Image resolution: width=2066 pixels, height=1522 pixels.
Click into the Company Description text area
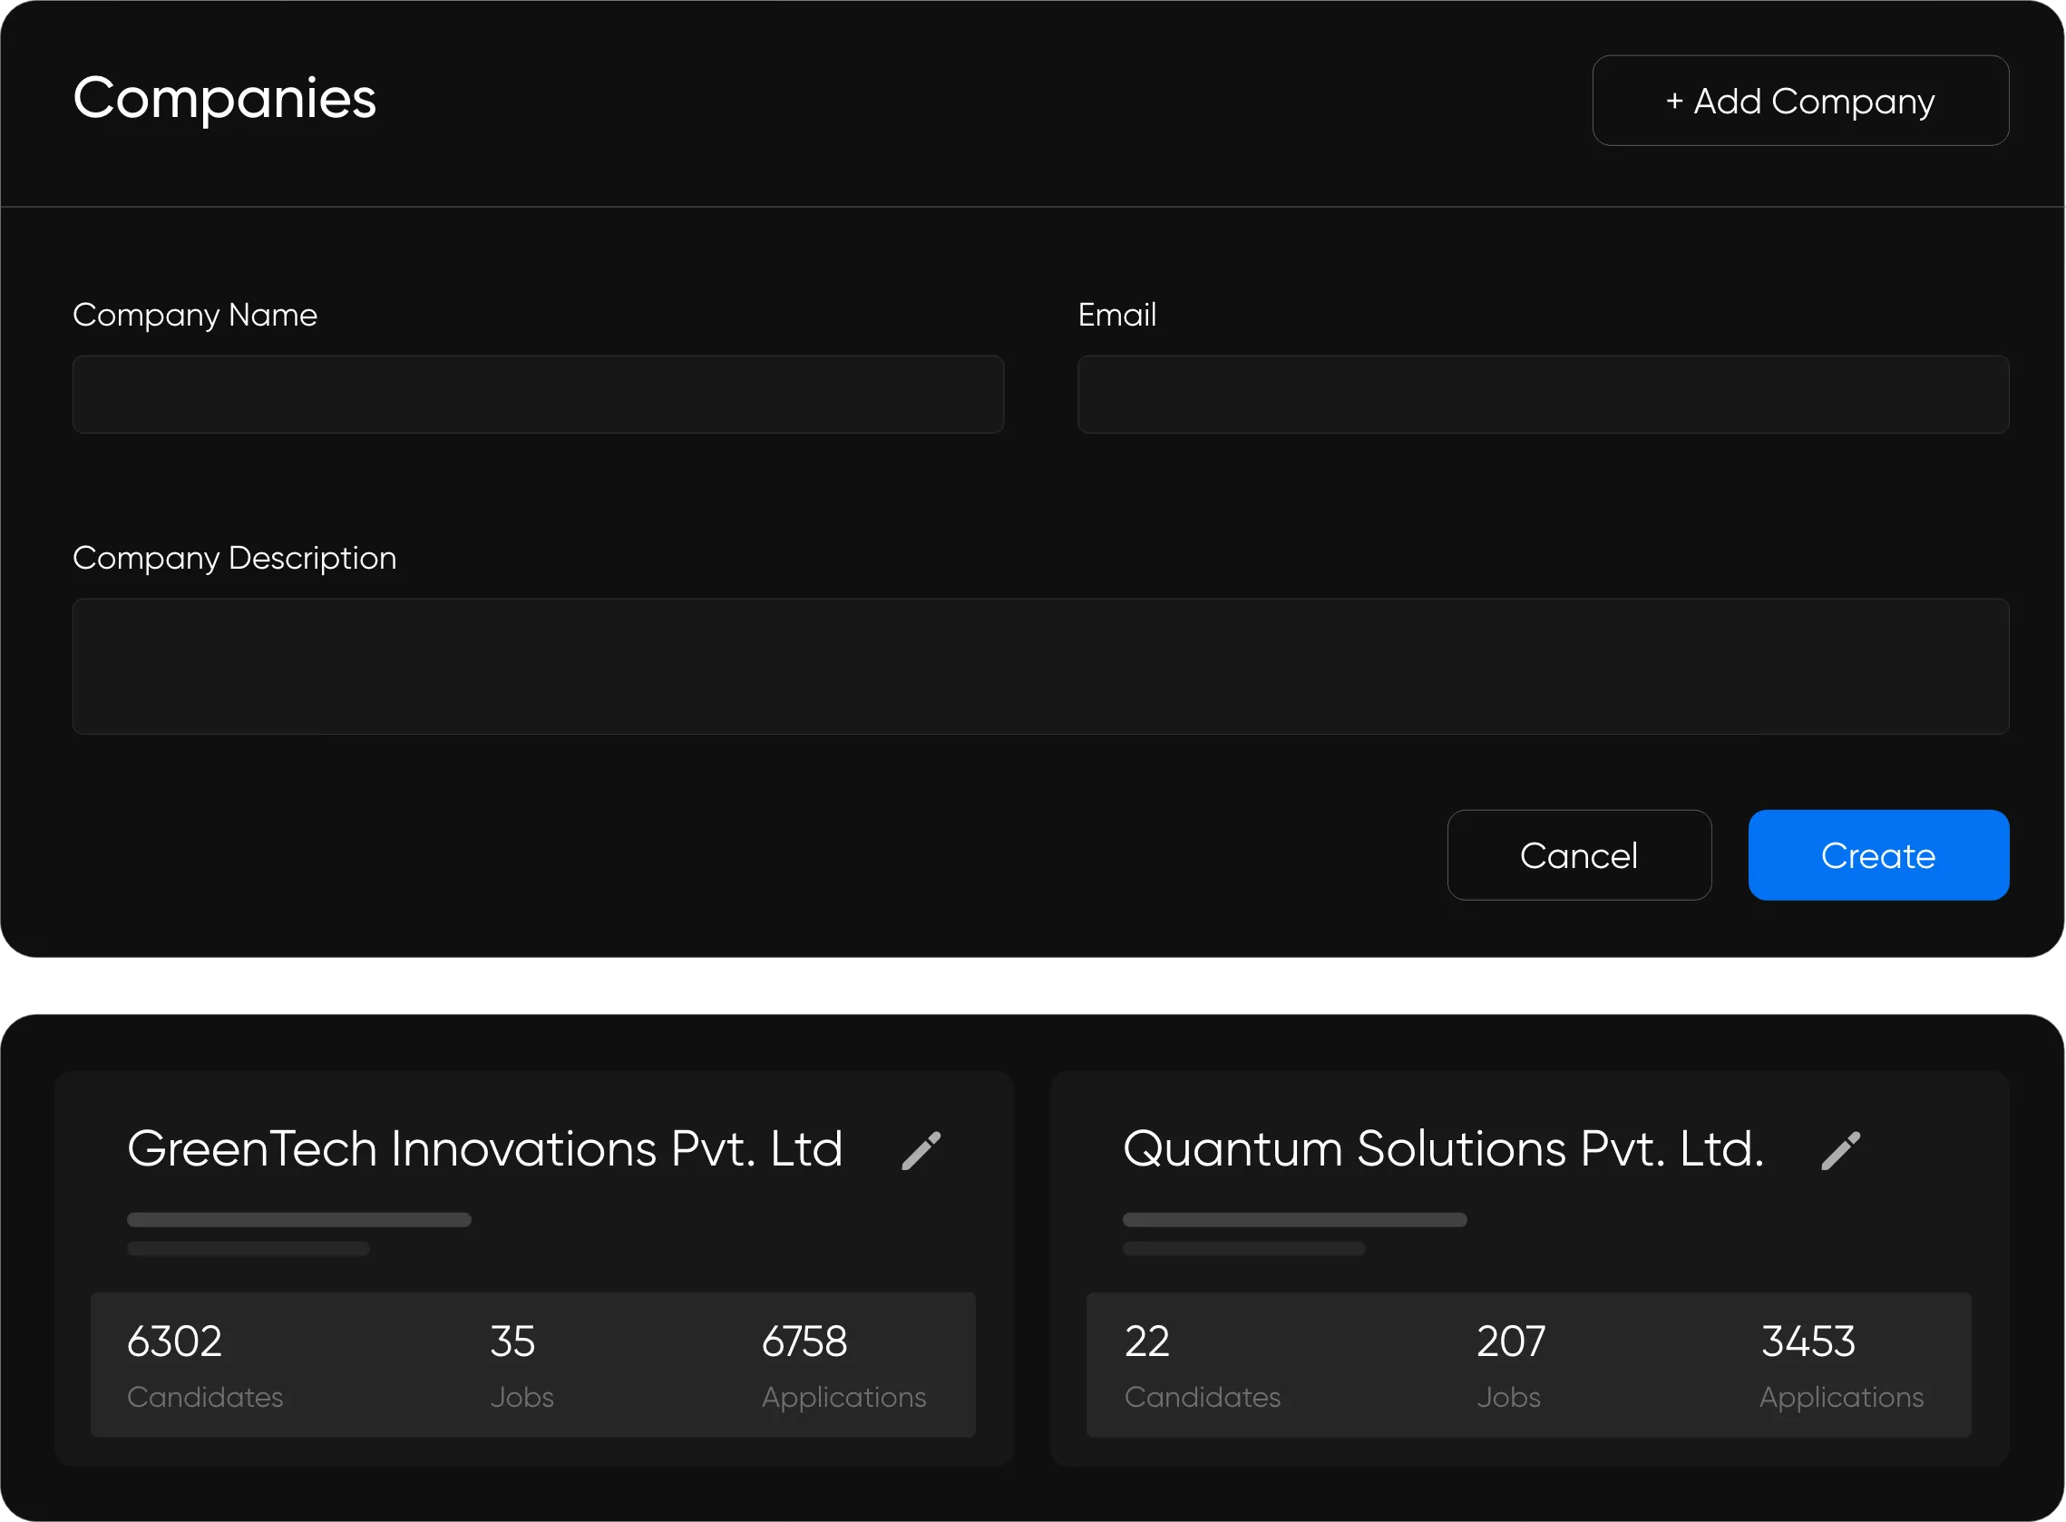1041,666
